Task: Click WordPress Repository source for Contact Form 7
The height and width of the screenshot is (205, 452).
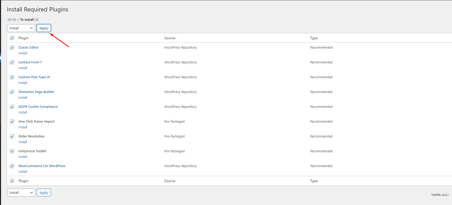Action: coord(180,62)
